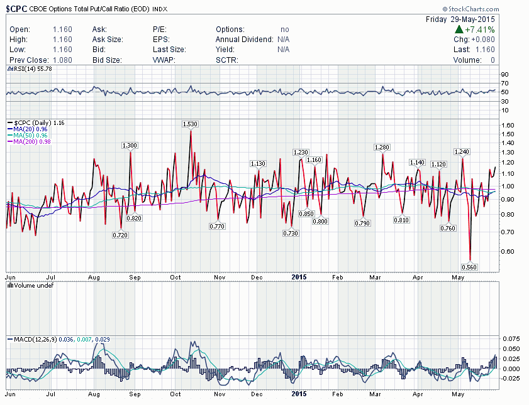The image size is (529, 405).
Task: Click the Options value no
Action: click(285, 30)
